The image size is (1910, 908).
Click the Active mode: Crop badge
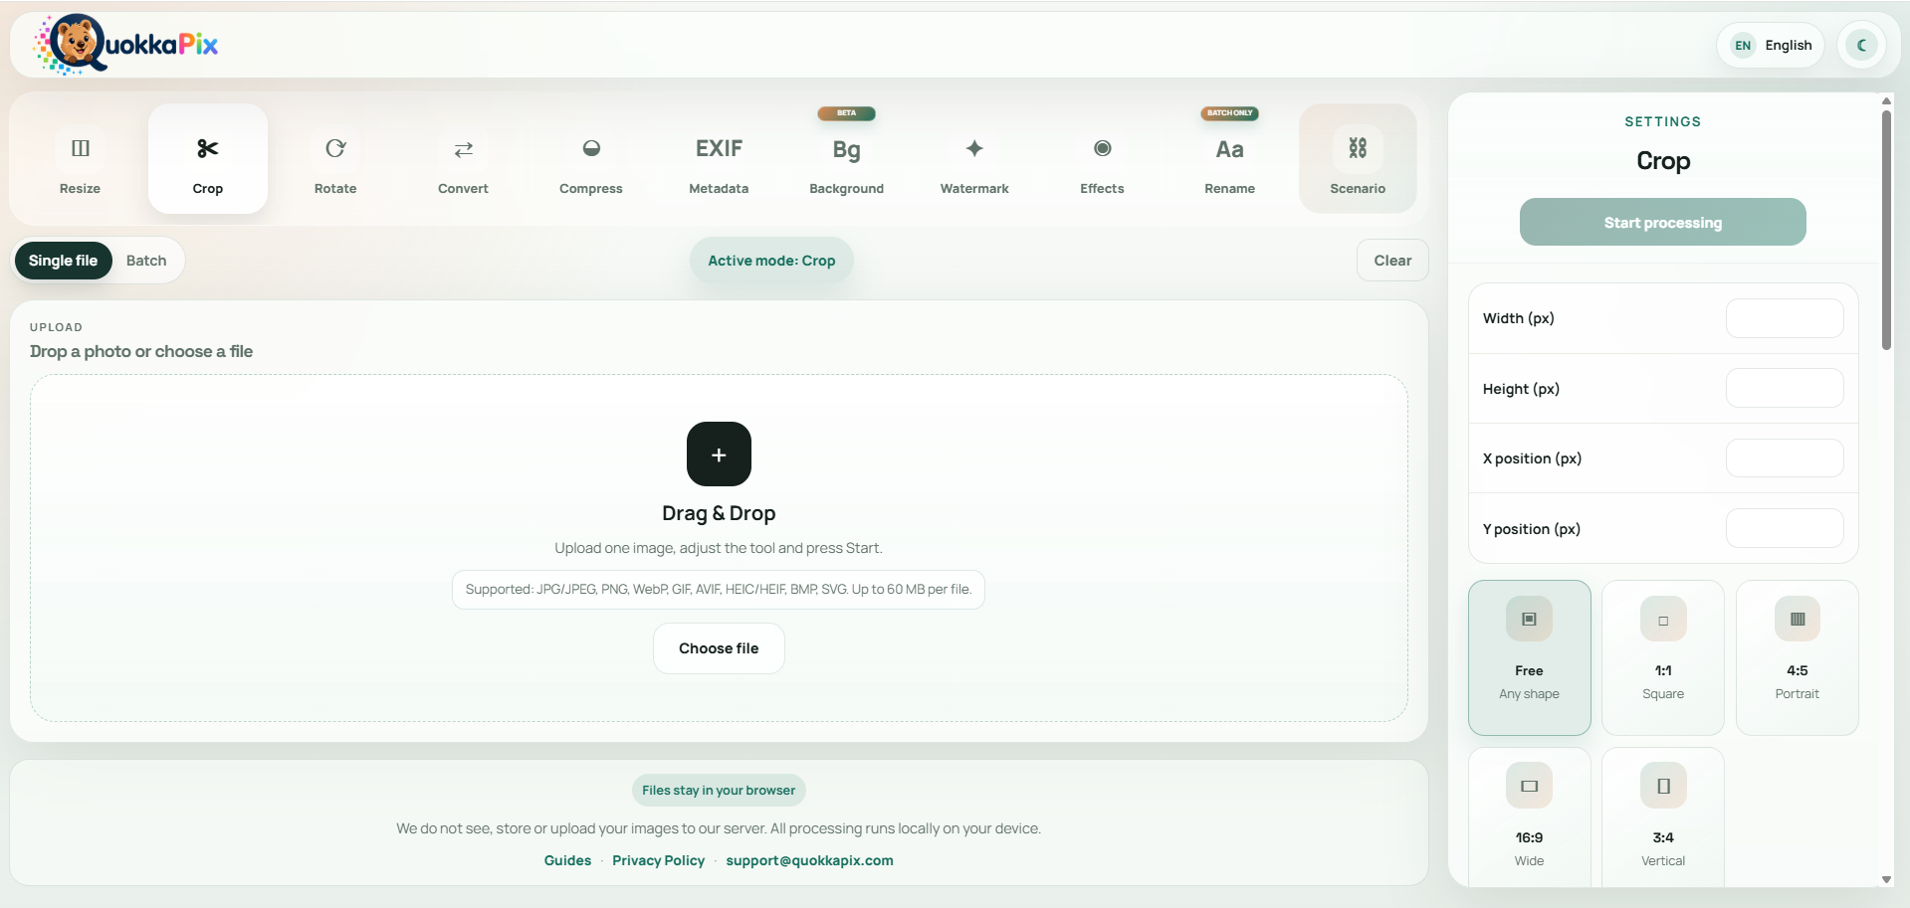771,261
